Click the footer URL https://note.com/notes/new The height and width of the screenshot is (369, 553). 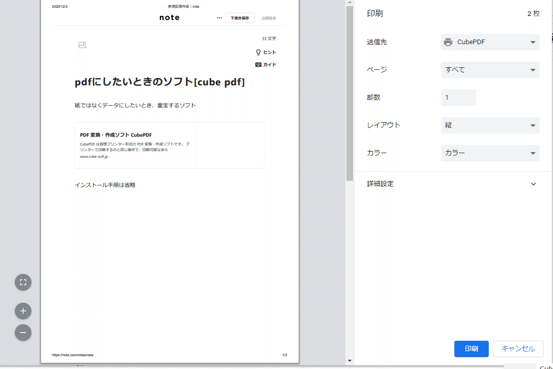(72, 355)
